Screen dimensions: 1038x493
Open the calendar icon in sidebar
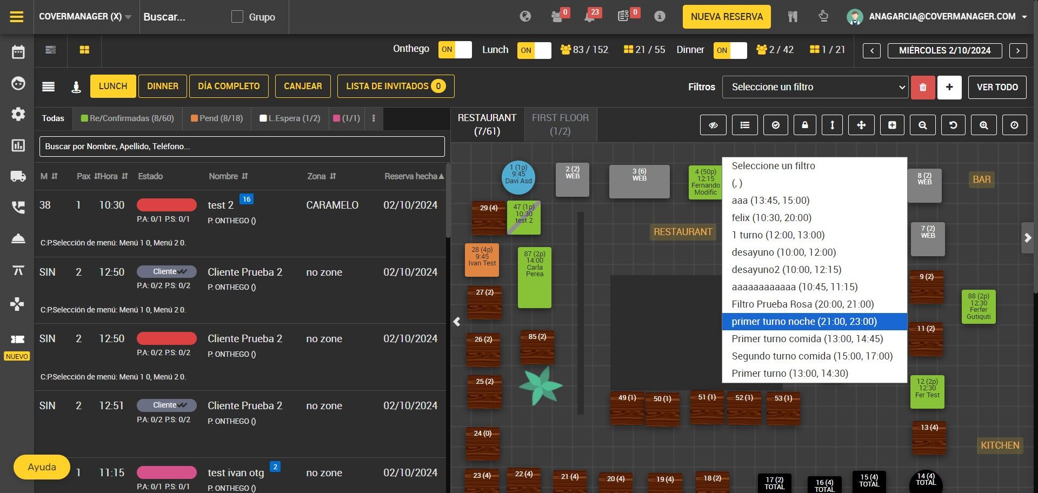[x=18, y=52]
